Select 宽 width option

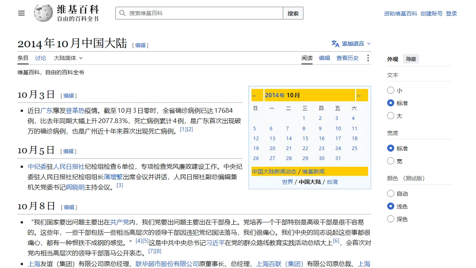[391, 161]
